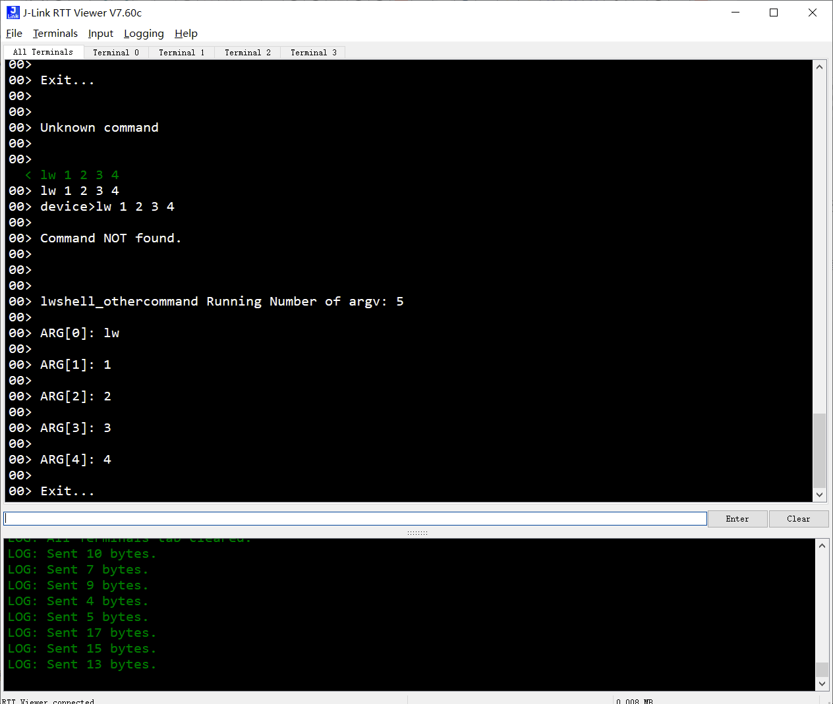The width and height of the screenshot is (833, 704).
Task: Click the 'ARG[0]: lw' line
Action: (x=80, y=333)
